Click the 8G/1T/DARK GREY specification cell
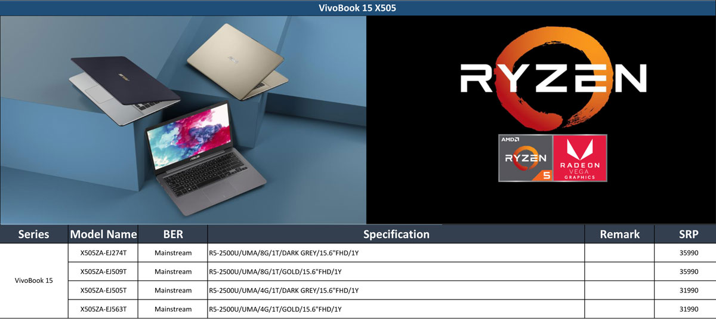The image size is (716, 327). pyautogui.click(x=396, y=253)
